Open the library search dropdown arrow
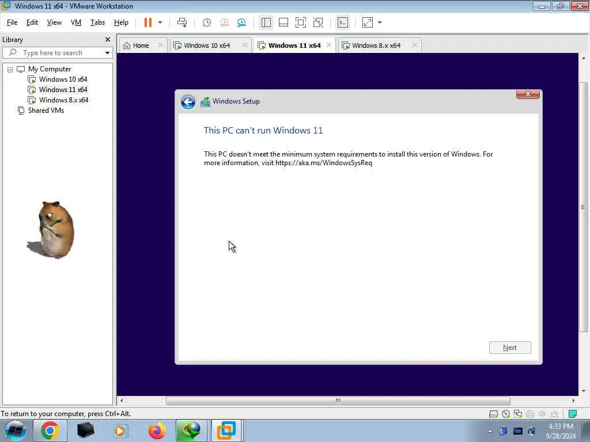The width and height of the screenshot is (590, 442). pos(107,53)
